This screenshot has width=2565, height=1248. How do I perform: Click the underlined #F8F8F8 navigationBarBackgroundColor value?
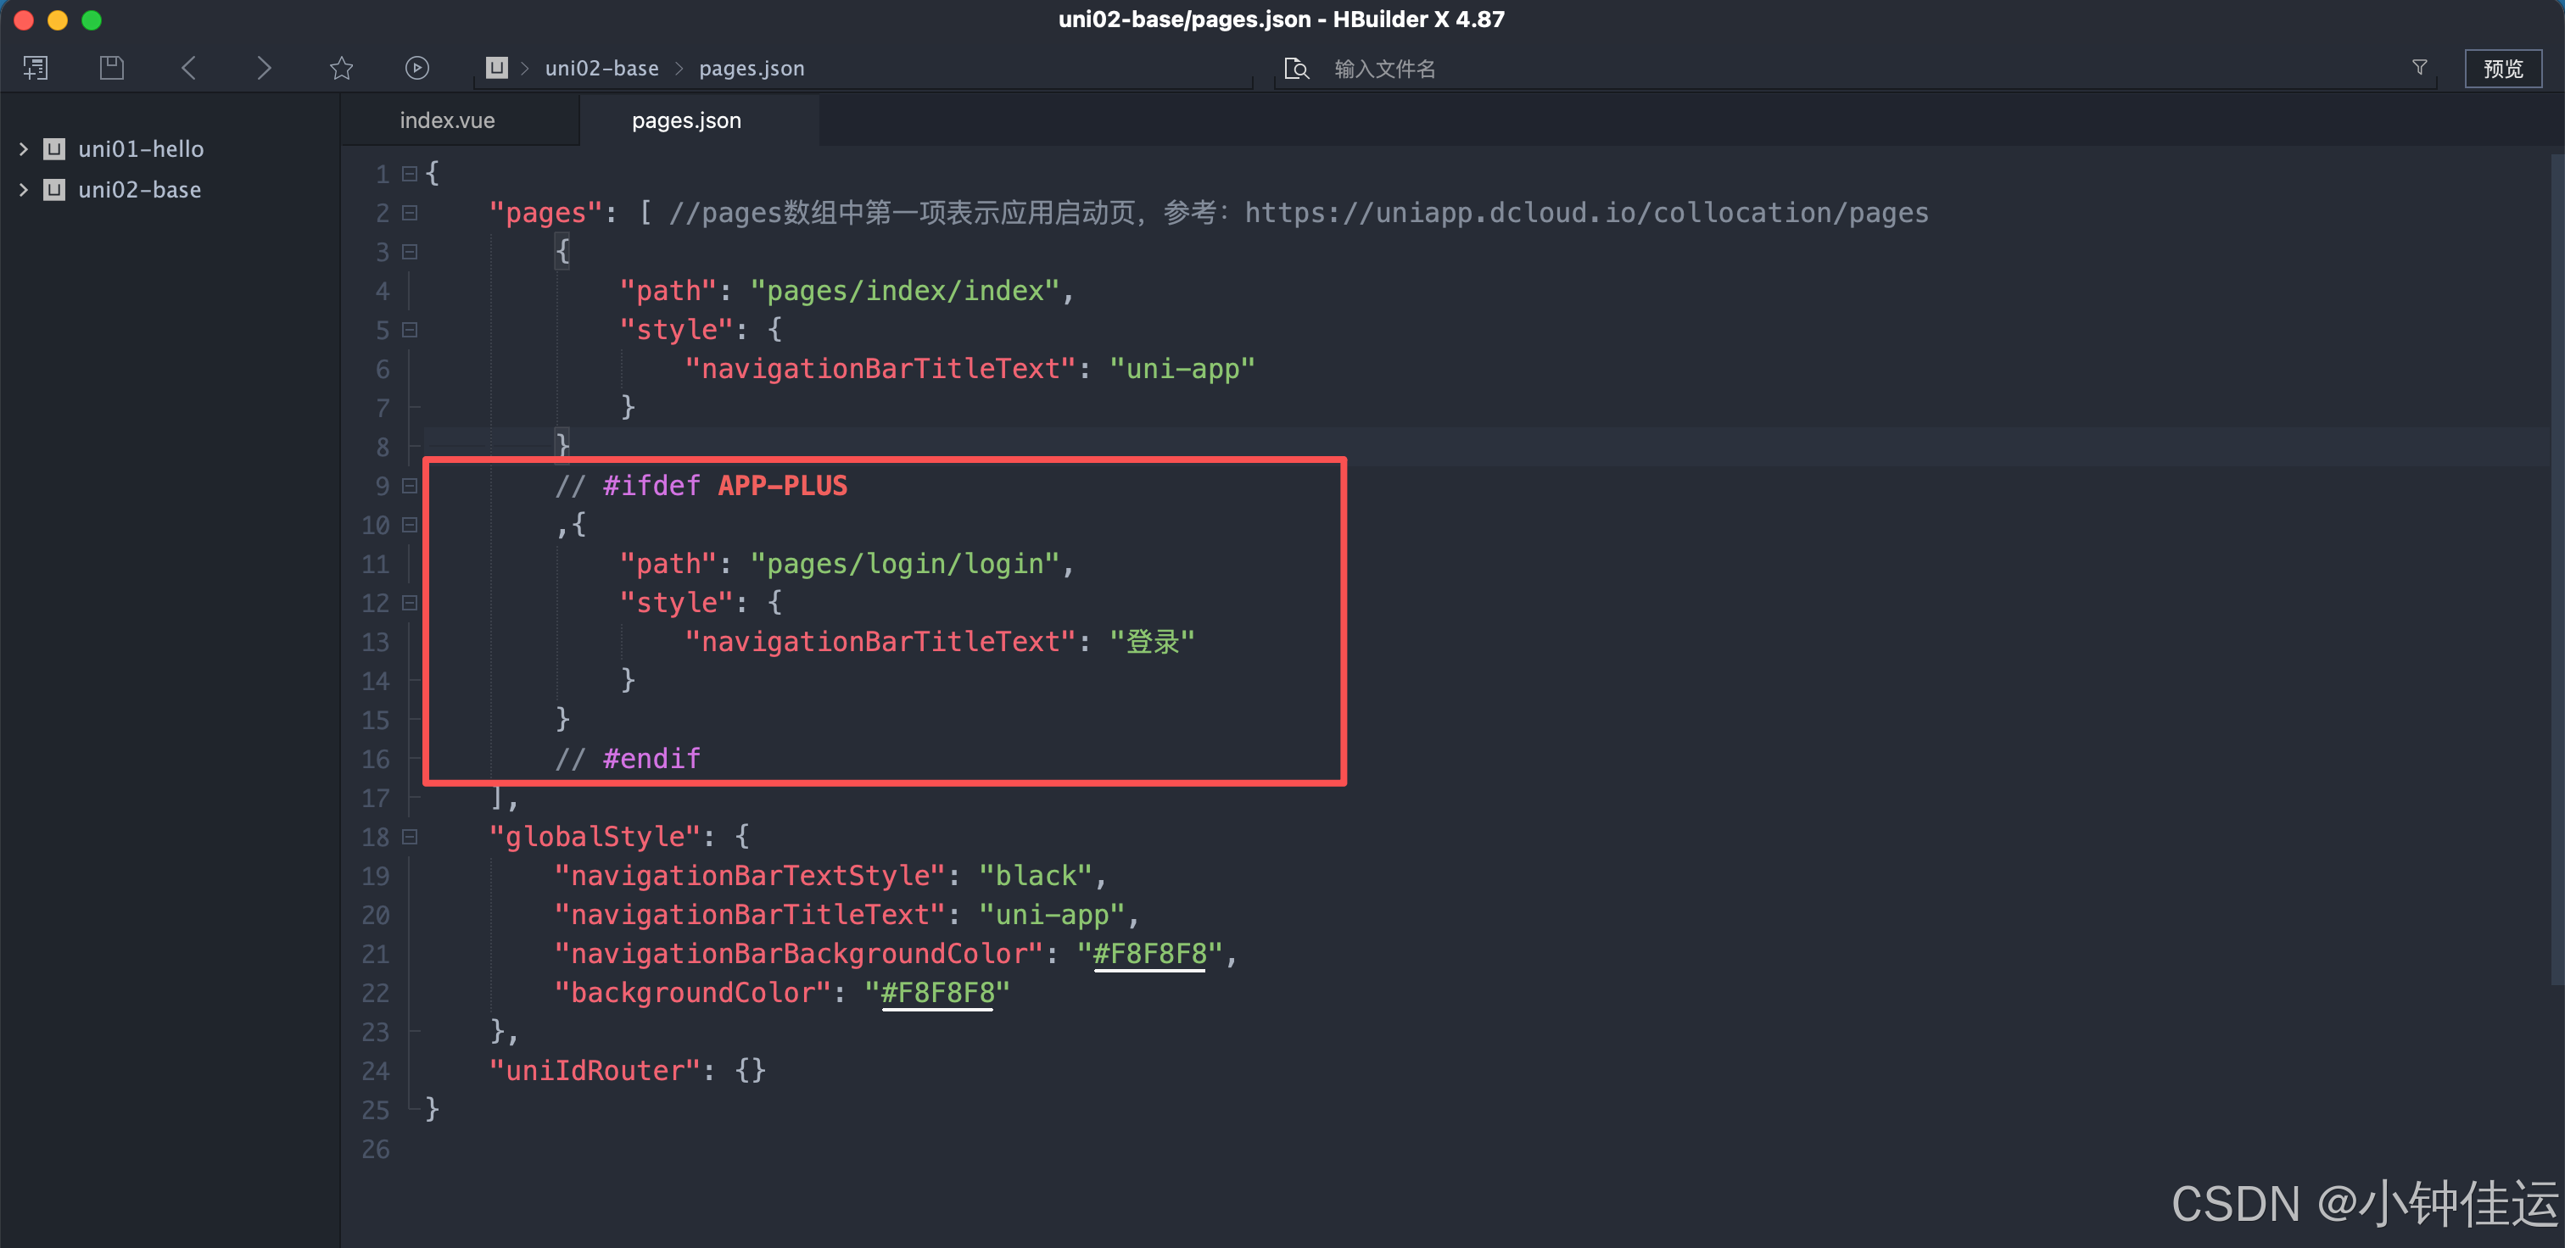pos(1149,954)
